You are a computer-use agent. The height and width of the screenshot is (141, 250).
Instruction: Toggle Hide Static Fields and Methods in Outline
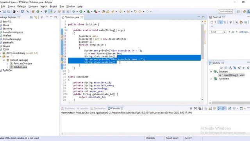coord(239,68)
